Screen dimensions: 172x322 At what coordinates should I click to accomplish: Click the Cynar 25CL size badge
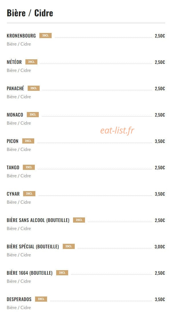(x=29, y=194)
